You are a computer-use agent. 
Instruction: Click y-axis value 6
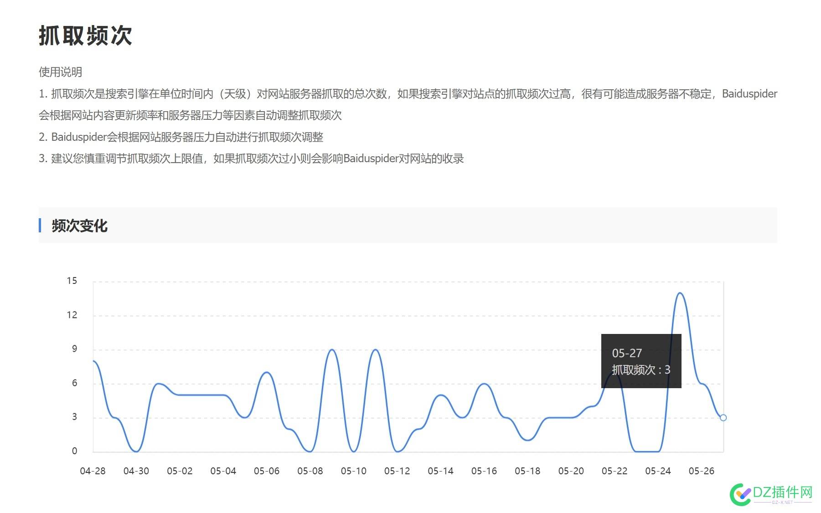[75, 383]
